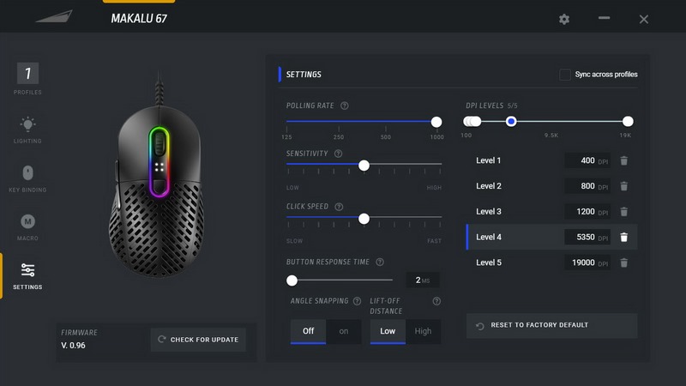Click the 250 polling rate tick label
Viewport: 686px width, 386px height.
339,137
